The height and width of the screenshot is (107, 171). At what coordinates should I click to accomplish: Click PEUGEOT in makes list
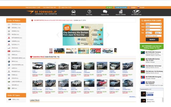[x=16, y=71]
